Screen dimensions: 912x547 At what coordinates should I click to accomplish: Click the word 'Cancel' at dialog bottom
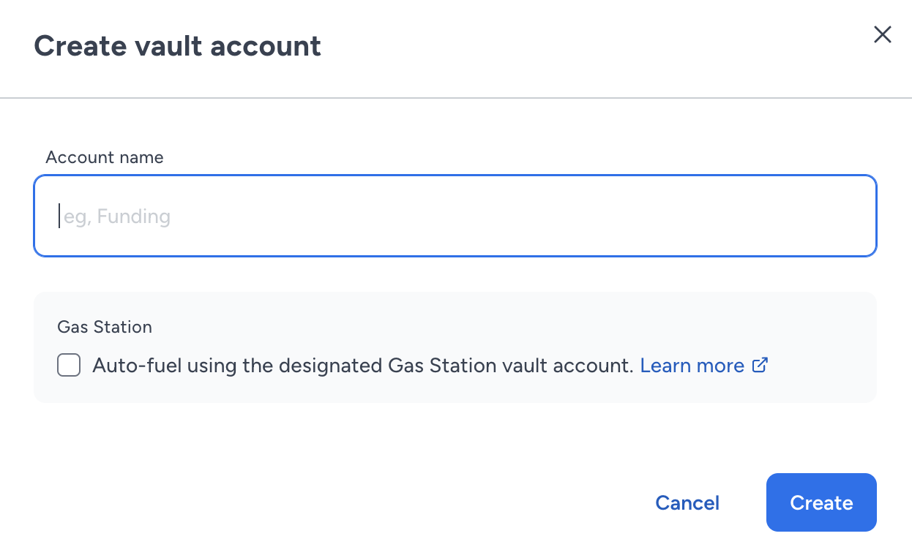tap(687, 502)
